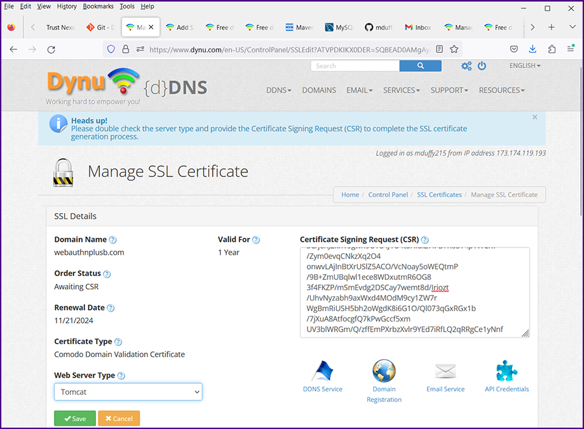Click the green Save button
Image resolution: width=584 pixels, height=429 pixels.
point(75,419)
